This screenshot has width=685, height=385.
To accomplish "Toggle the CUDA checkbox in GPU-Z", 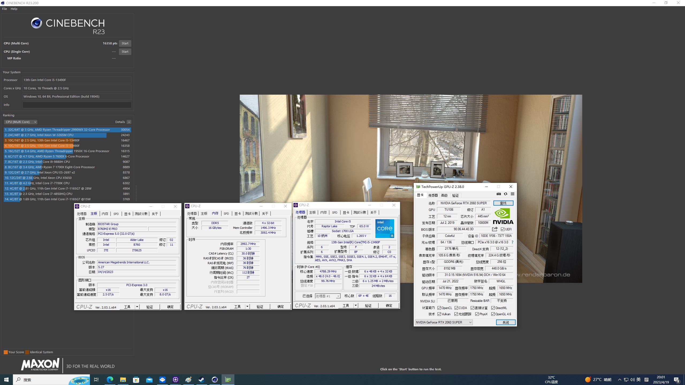I will click(456, 308).
